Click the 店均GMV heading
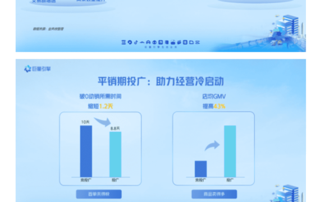Screen dimensions: 320x202 pyautogui.click(x=214, y=97)
